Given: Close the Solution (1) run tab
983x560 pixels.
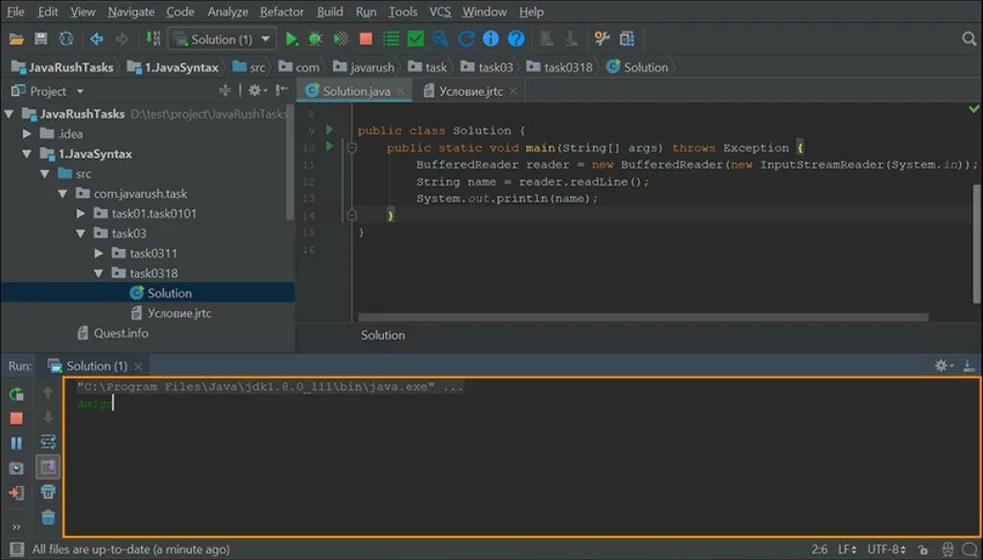Looking at the screenshot, I should (138, 366).
